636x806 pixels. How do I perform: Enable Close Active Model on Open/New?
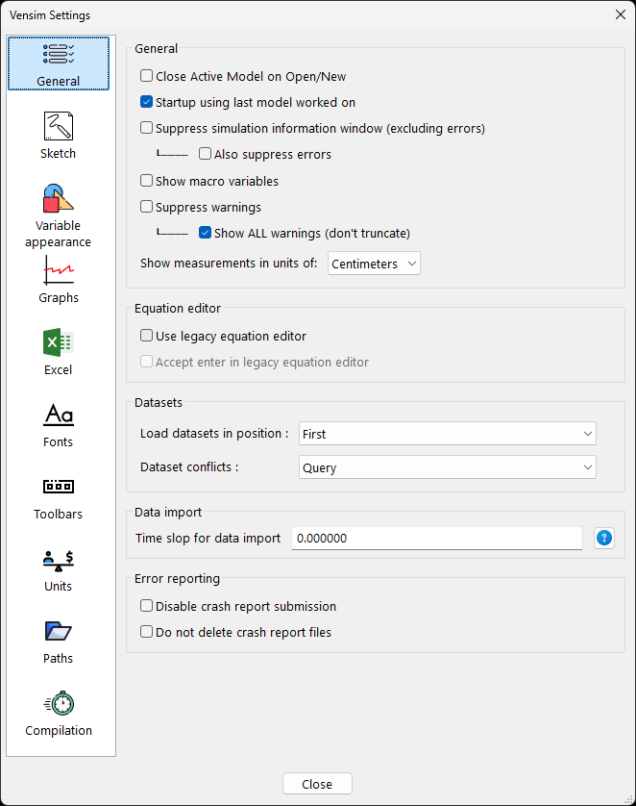[x=147, y=76]
